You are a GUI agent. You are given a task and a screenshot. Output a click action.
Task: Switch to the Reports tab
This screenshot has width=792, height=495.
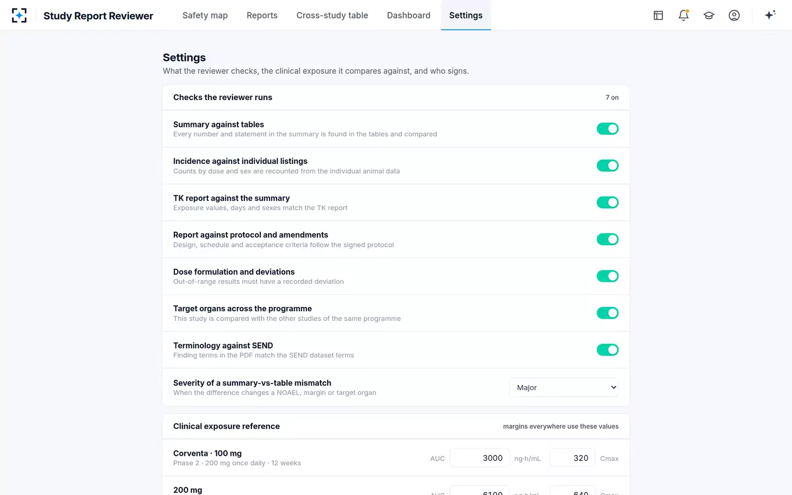coord(262,15)
